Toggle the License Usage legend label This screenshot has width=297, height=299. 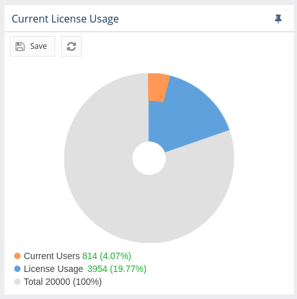53,269
